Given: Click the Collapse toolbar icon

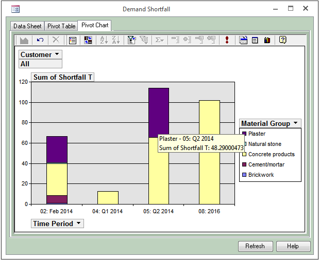Looking at the screenshot, I should coord(176,40).
